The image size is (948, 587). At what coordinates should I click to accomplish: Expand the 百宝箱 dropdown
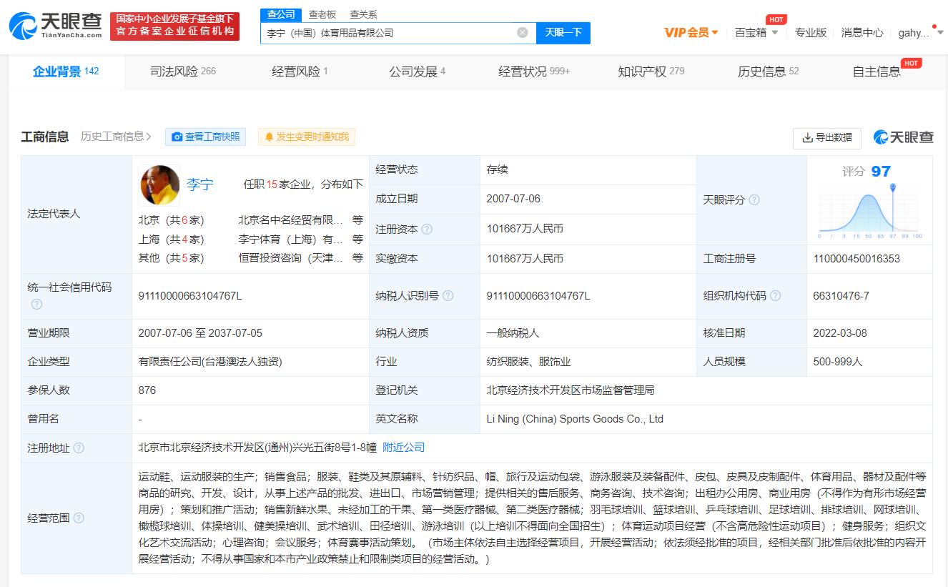tap(756, 32)
